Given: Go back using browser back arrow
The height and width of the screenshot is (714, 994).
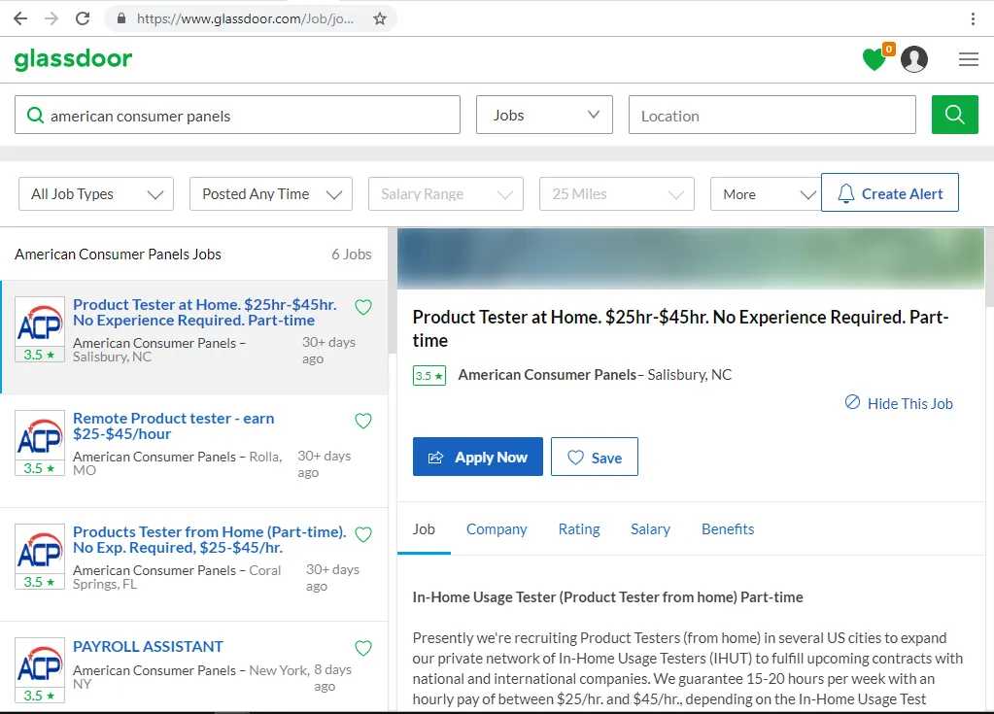Looking at the screenshot, I should [20, 18].
